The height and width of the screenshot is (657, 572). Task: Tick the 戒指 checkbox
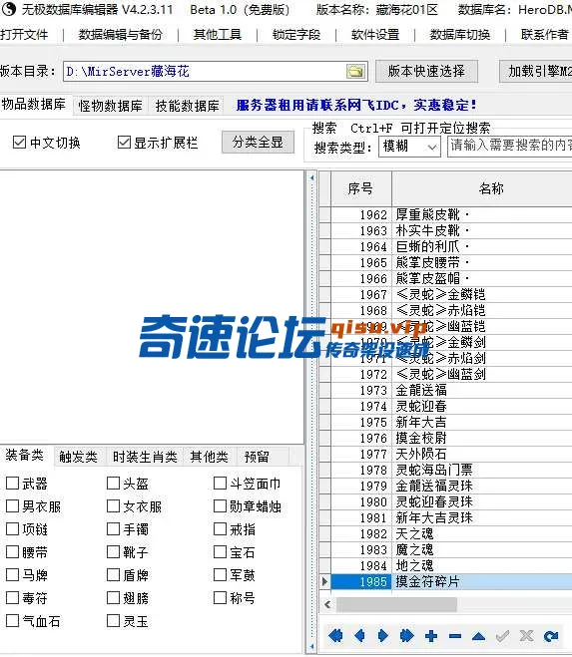coord(220,528)
